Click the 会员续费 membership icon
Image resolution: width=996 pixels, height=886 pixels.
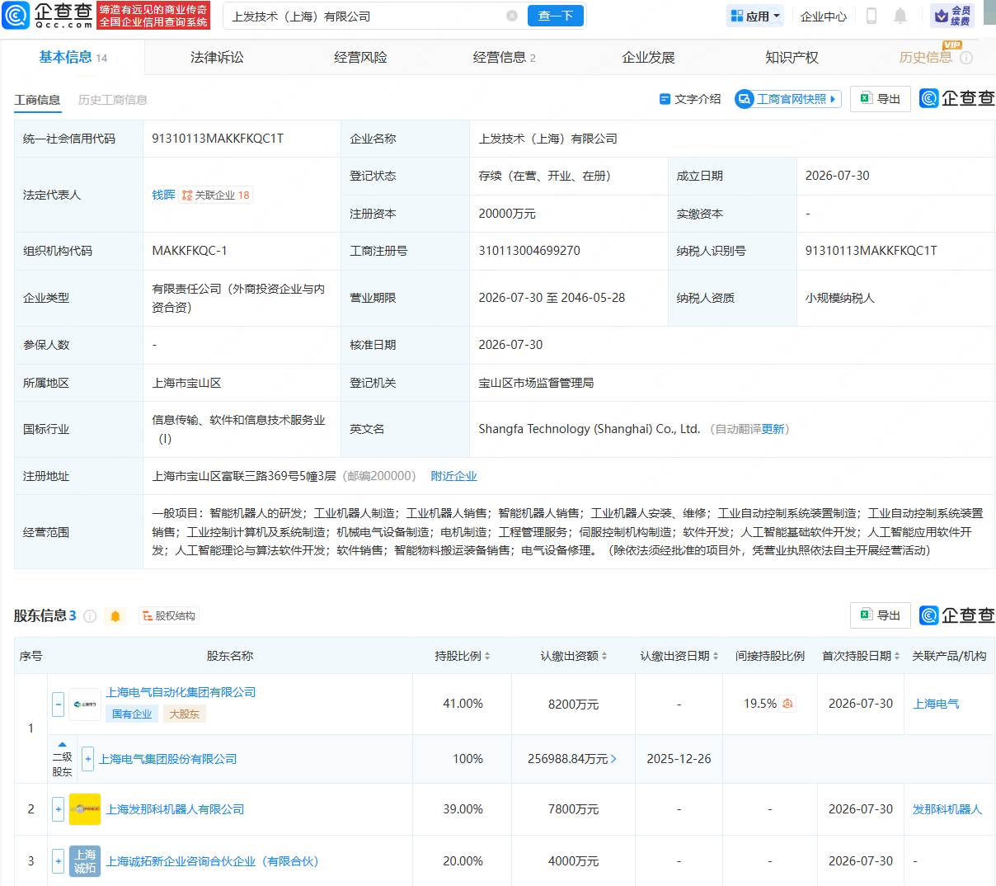click(952, 16)
